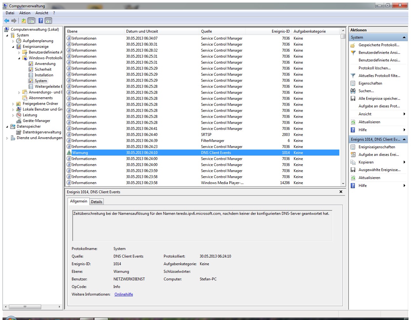Click the Forward arrow toolbar icon
411x320 pixels.
tap(14, 21)
